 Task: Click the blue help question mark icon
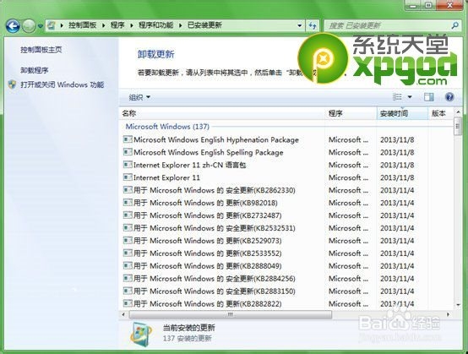pos(449,97)
